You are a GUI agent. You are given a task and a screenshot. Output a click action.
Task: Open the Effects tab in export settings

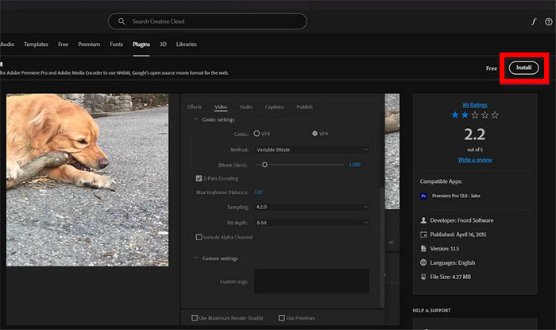pos(195,107)
